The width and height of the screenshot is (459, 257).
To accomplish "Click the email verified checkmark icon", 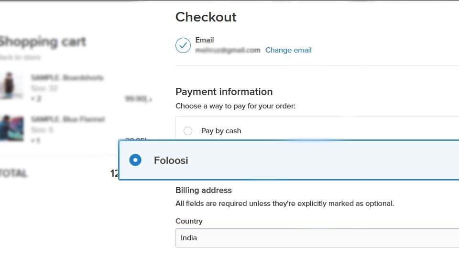I will tap(183, 45).
